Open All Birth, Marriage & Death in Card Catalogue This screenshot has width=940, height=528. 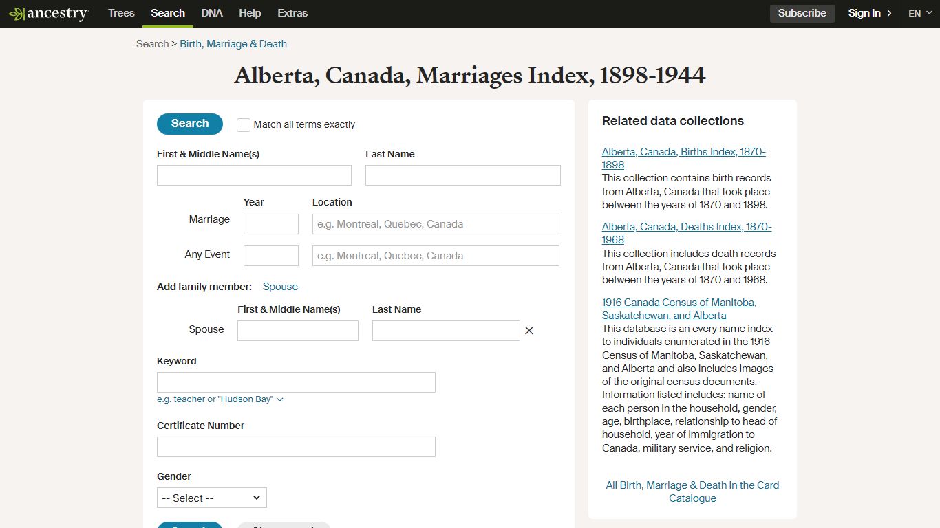point(692,492)
